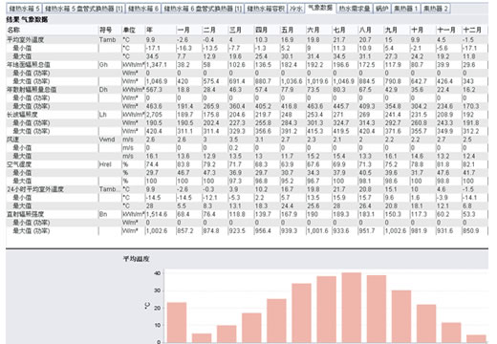Switch to the 储热水箱 5 tab
Viewport: 497px width, 344px height.
tap(25, 9)
